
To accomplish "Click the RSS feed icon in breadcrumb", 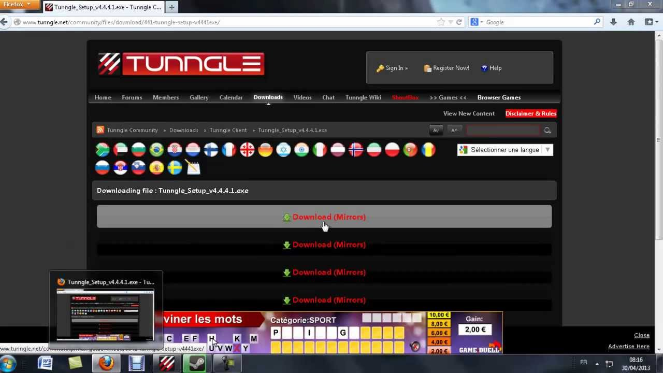I will (100, 130).
